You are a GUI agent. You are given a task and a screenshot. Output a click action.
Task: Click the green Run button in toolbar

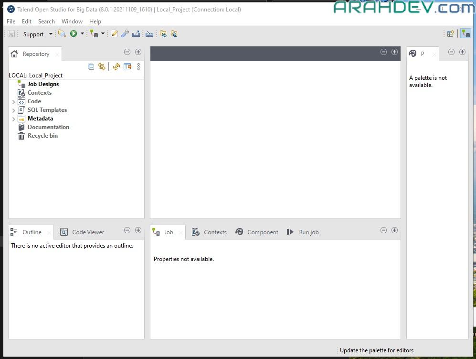point(74,33)
